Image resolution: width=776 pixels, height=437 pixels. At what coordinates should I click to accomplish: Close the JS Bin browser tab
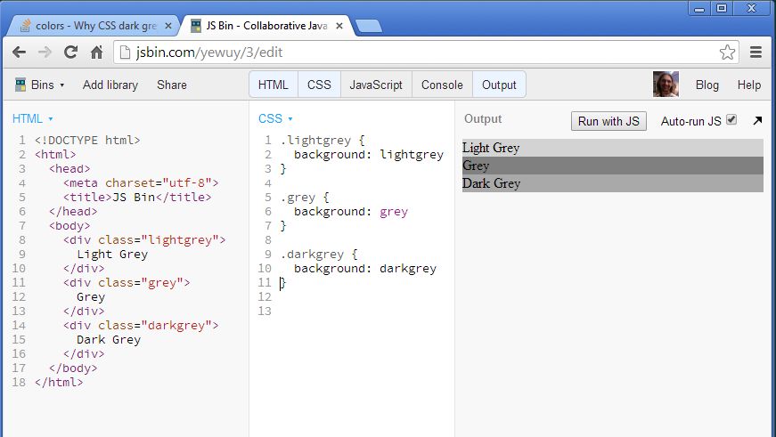(x=339, y=26)
